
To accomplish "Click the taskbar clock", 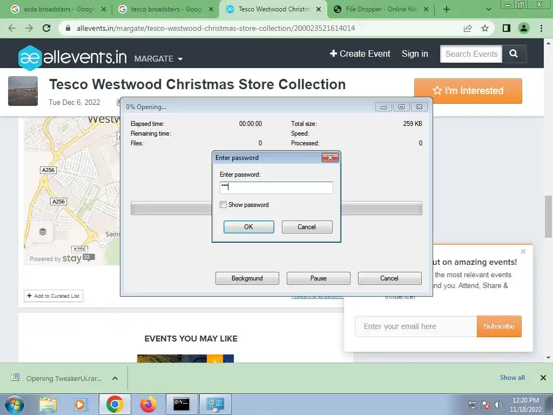I will [x=525, y=405].
